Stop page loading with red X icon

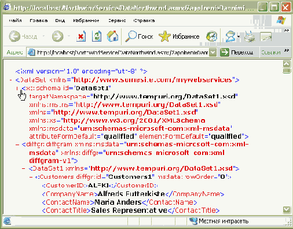[81, 36]
